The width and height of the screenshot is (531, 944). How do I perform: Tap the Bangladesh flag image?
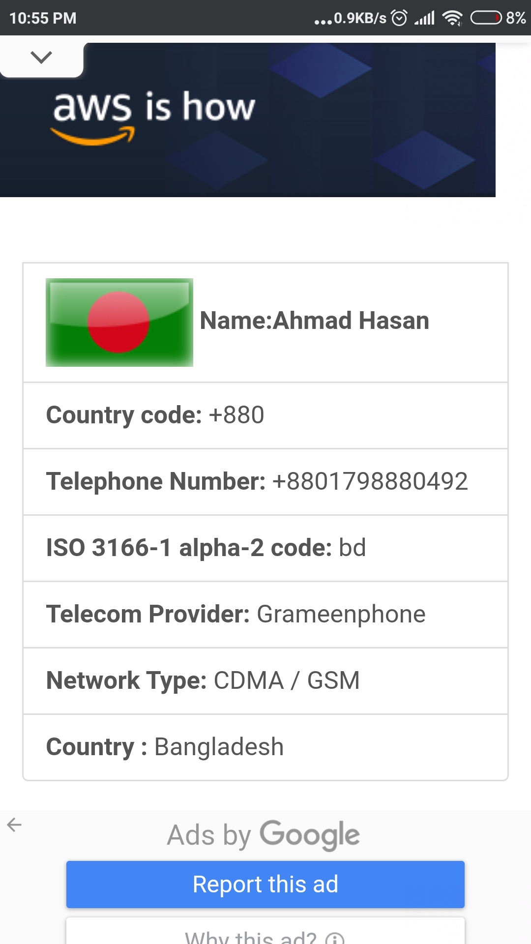click(x=119, y=323)
